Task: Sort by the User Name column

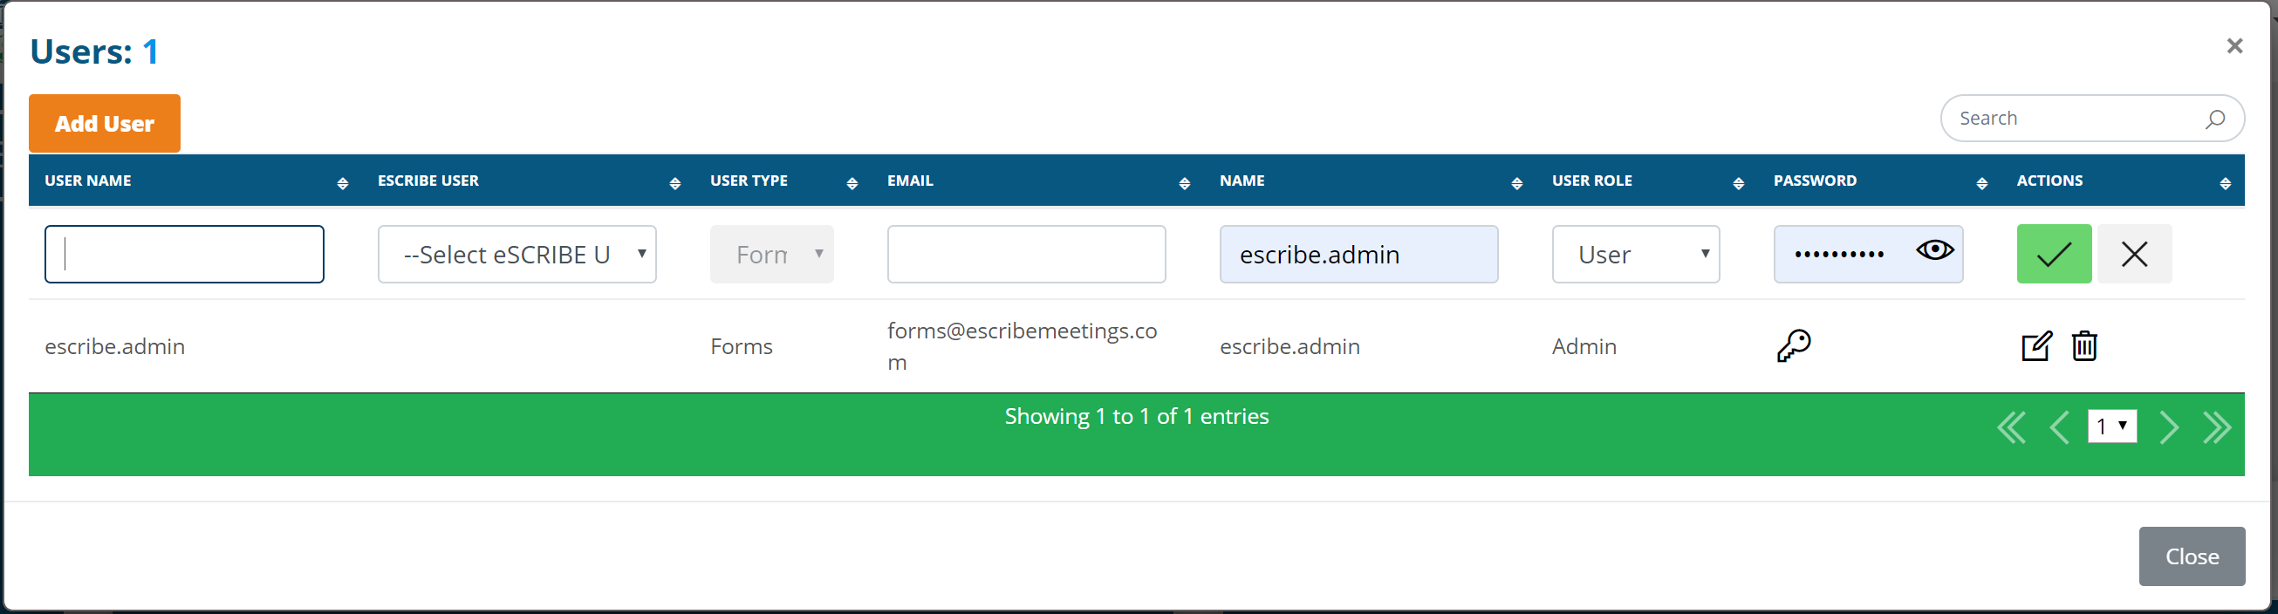Action: (x=88, y=181)
